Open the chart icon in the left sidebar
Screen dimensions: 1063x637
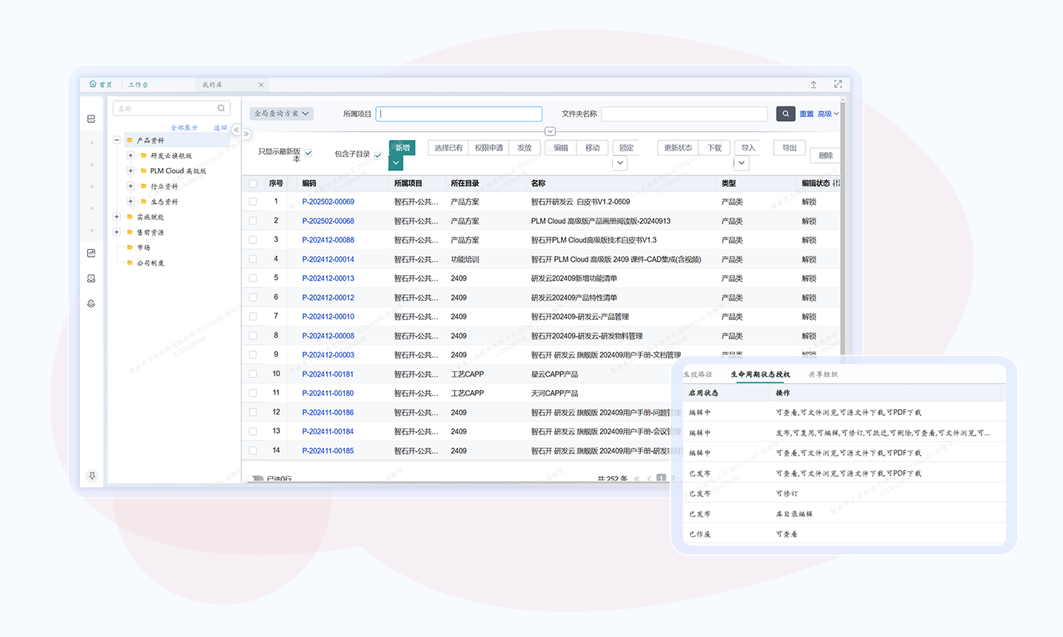92,253
